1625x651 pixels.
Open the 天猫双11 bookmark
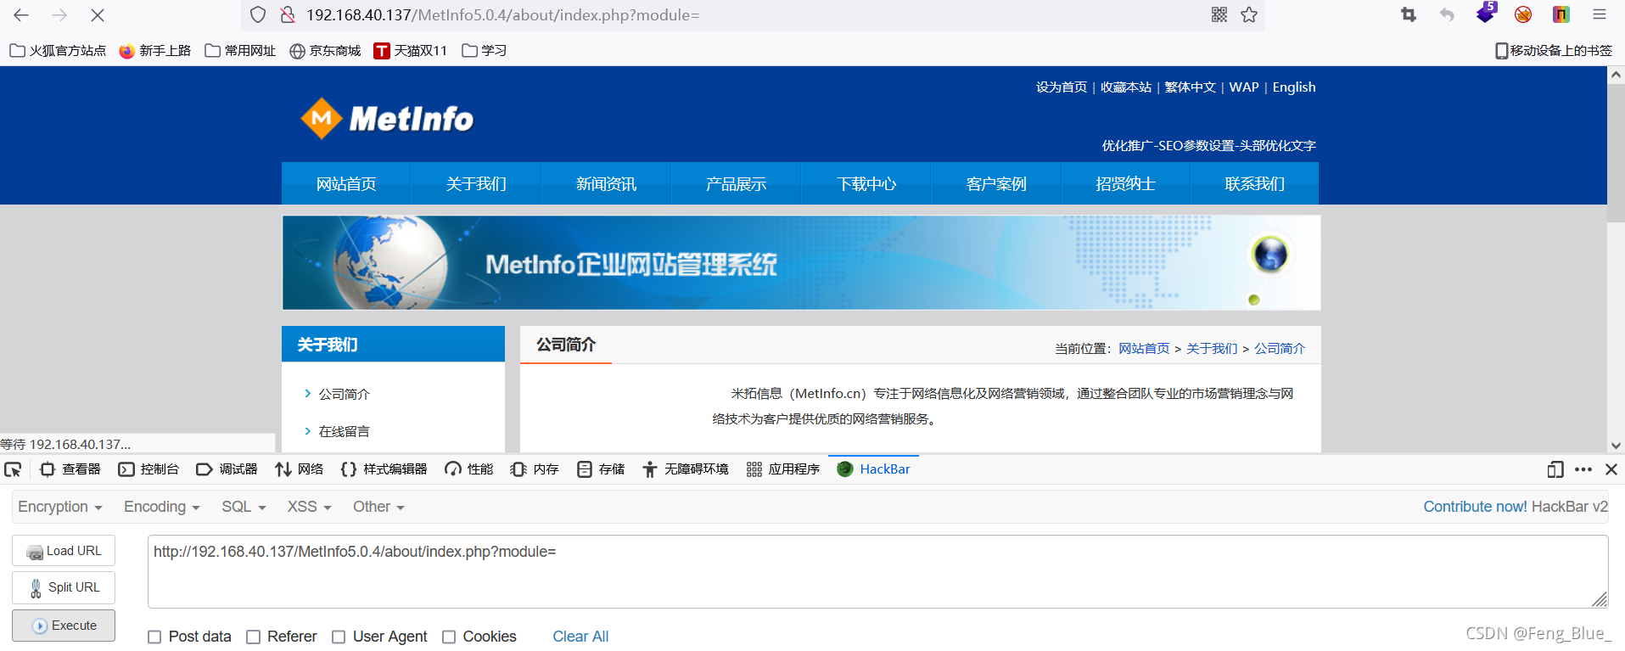tap(411, 51)
